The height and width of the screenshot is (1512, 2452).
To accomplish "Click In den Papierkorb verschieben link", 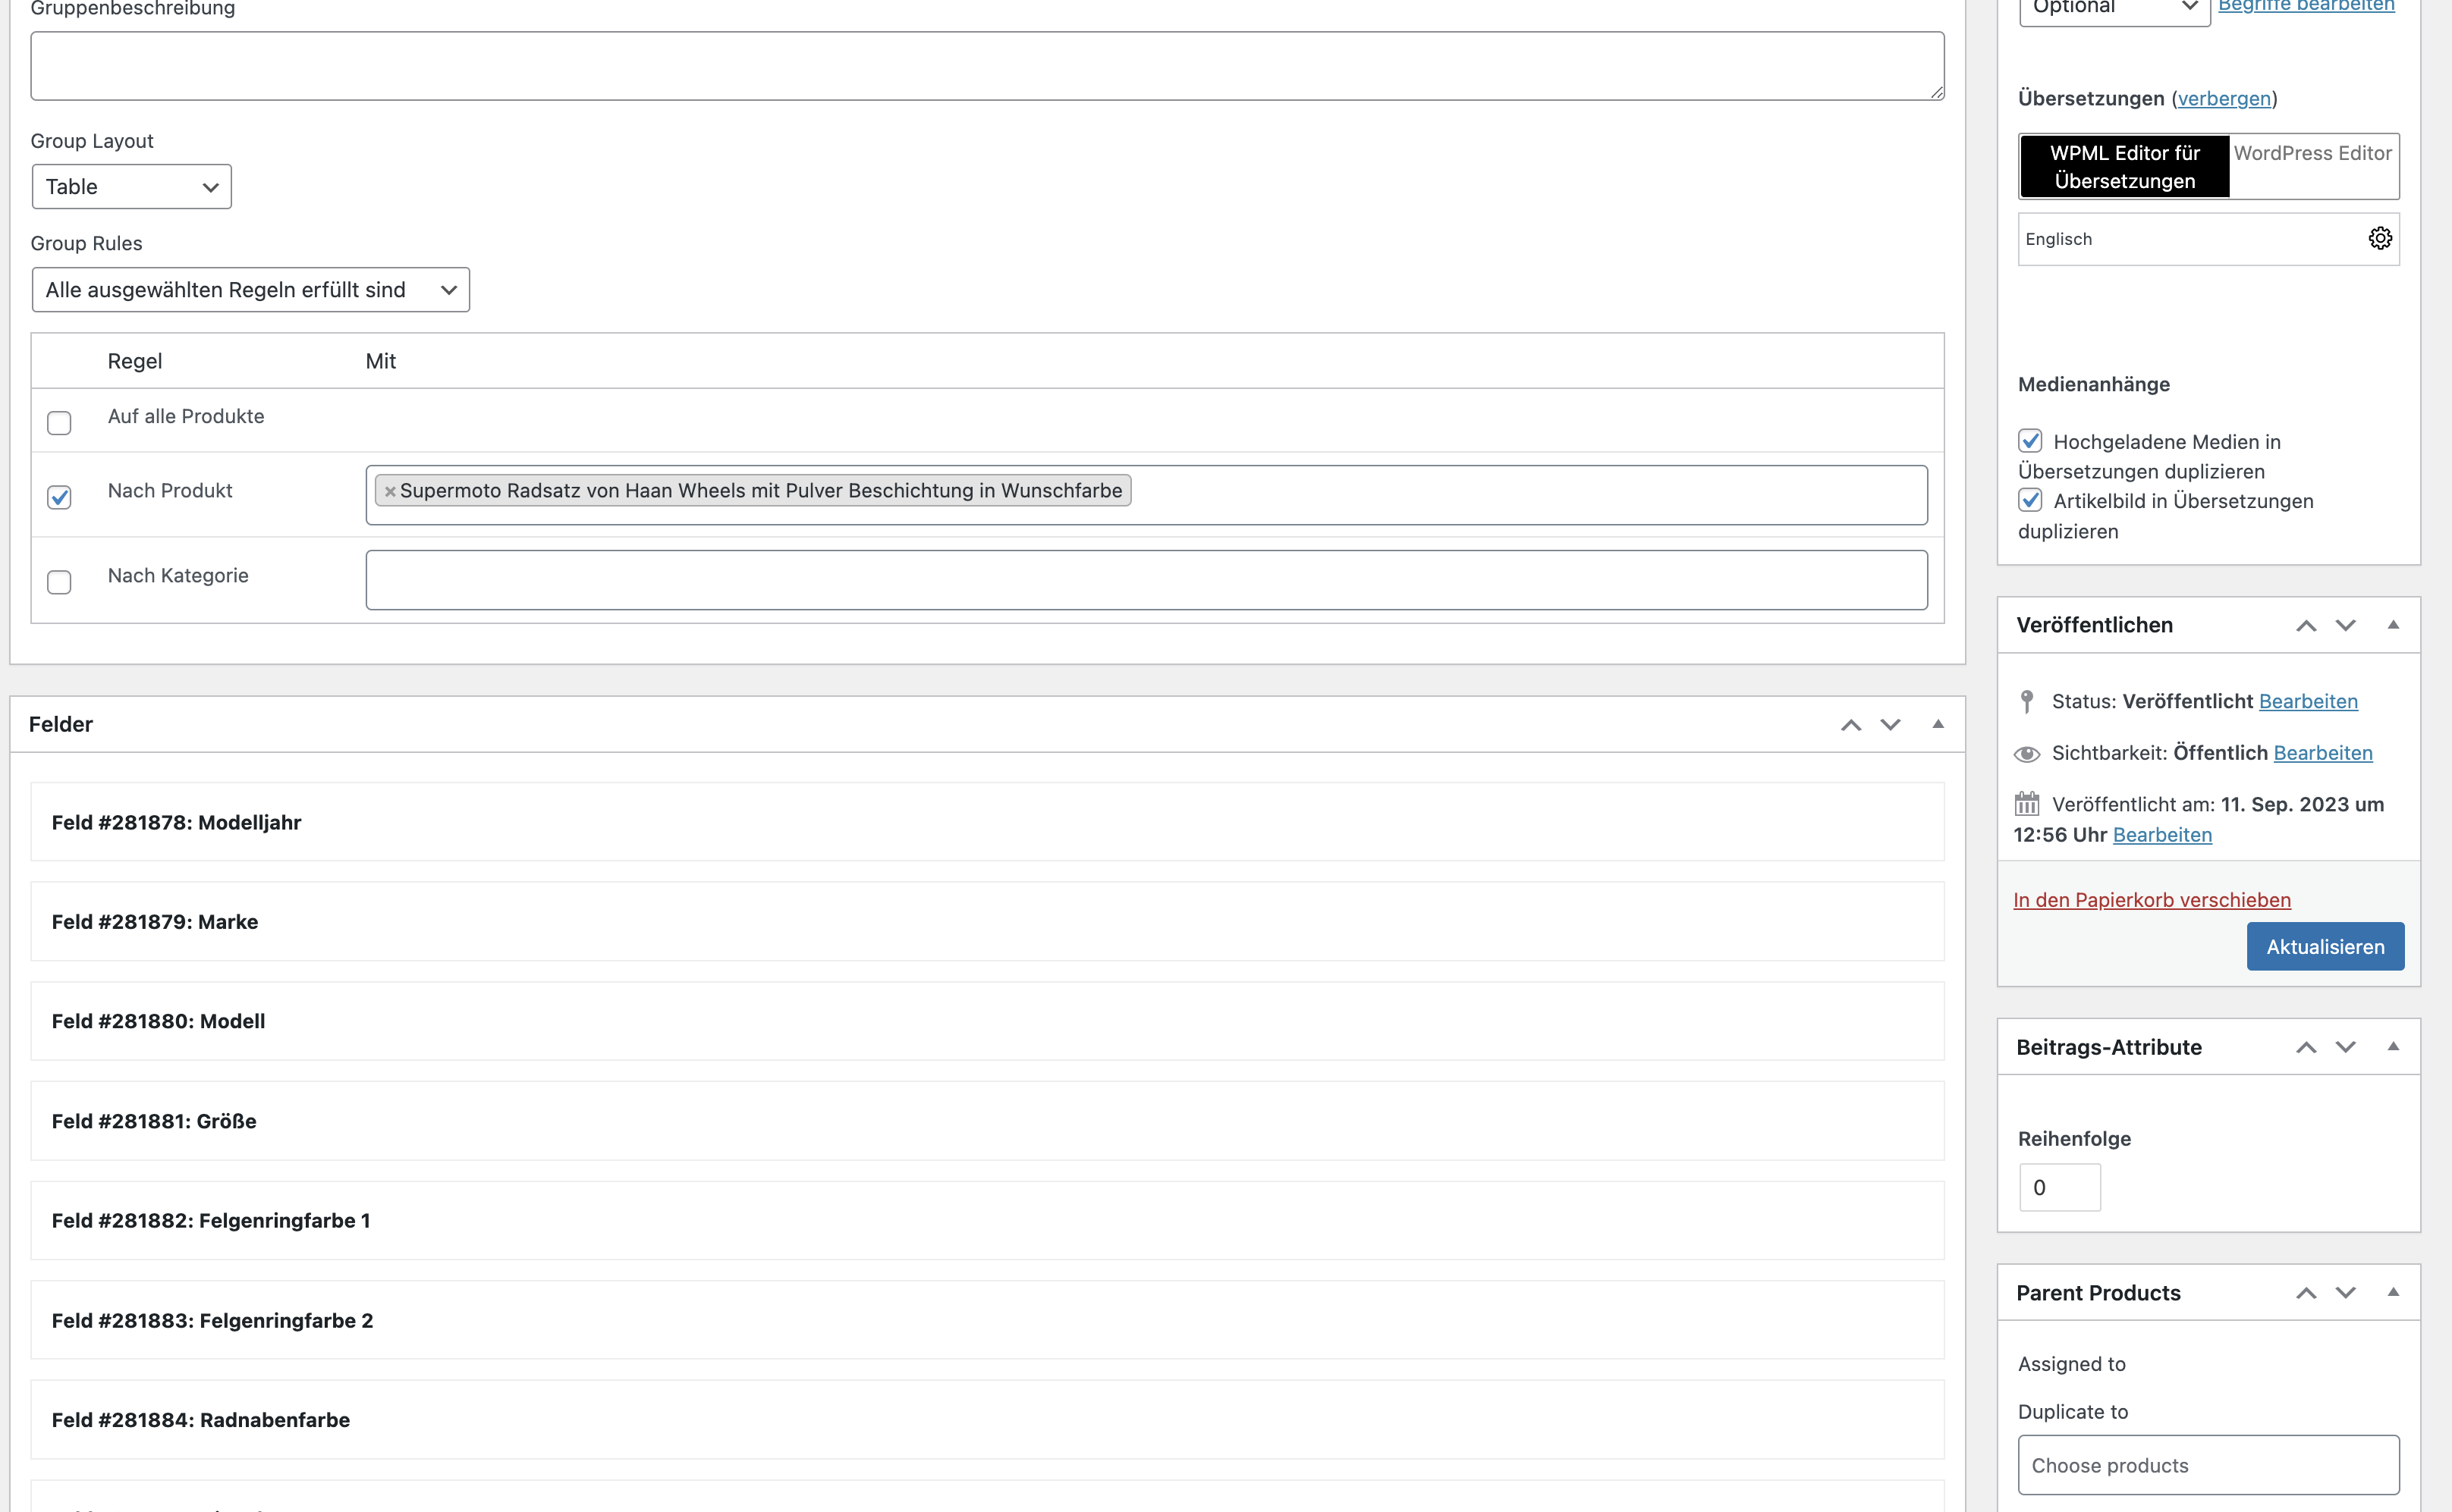I will pyautogui.click(x=2151, y=900).
